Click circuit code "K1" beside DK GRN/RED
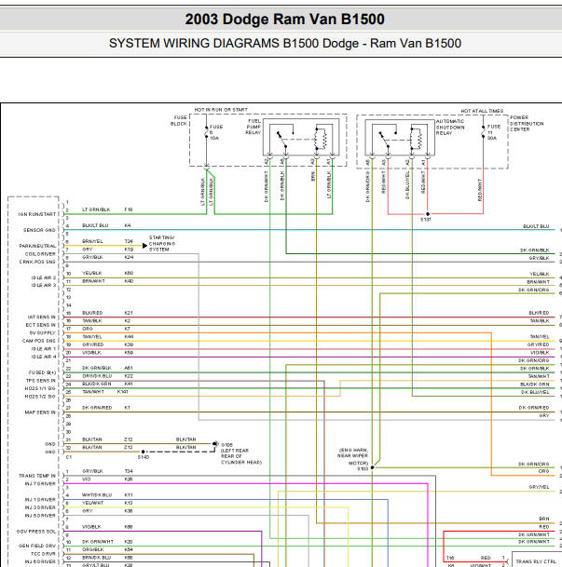 point(127,408)
